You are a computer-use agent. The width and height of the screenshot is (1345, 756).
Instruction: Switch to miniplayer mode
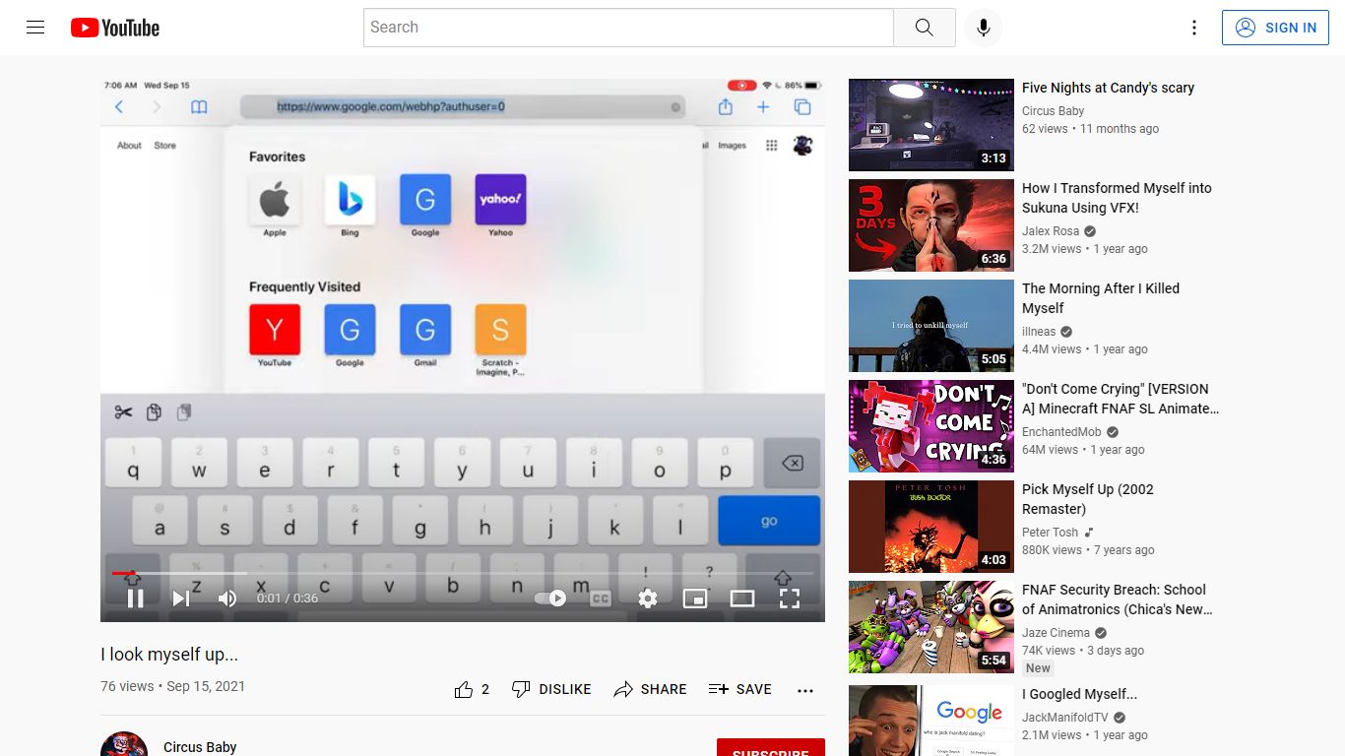695,598
